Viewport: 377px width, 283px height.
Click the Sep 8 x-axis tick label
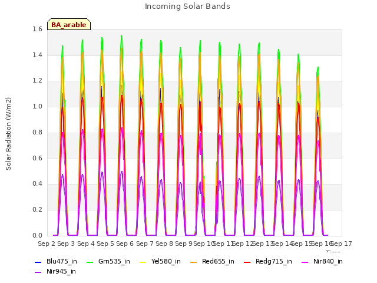coord(164,243)
